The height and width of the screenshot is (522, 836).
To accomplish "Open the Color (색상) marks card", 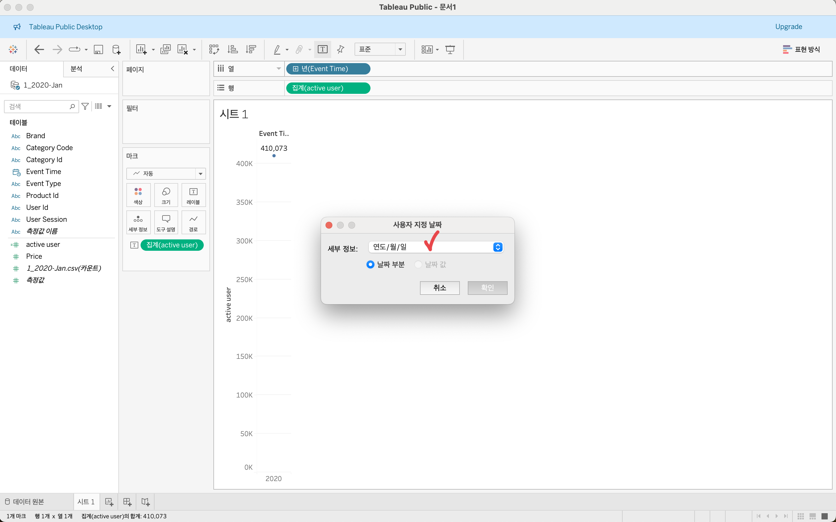I will pos(138,195).
